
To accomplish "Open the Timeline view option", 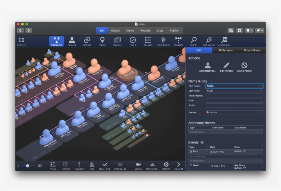I will point(66,165).
